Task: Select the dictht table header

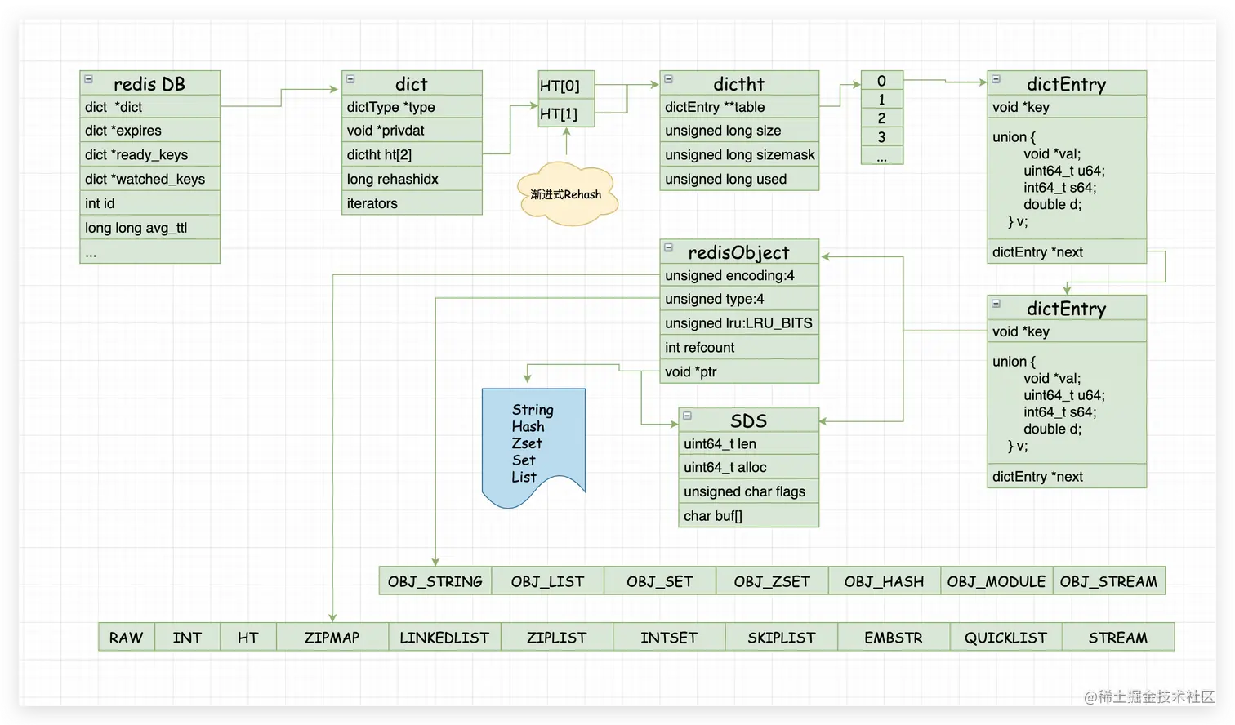Action: (x=739, y=83)
